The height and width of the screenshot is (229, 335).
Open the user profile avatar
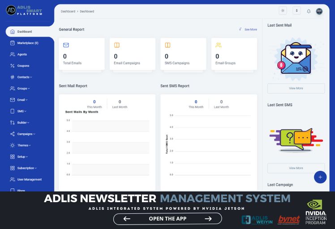pos(319,11)
